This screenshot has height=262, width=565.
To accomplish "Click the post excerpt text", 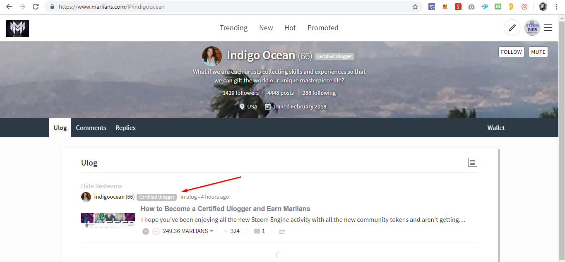I will tap(303, 220).
